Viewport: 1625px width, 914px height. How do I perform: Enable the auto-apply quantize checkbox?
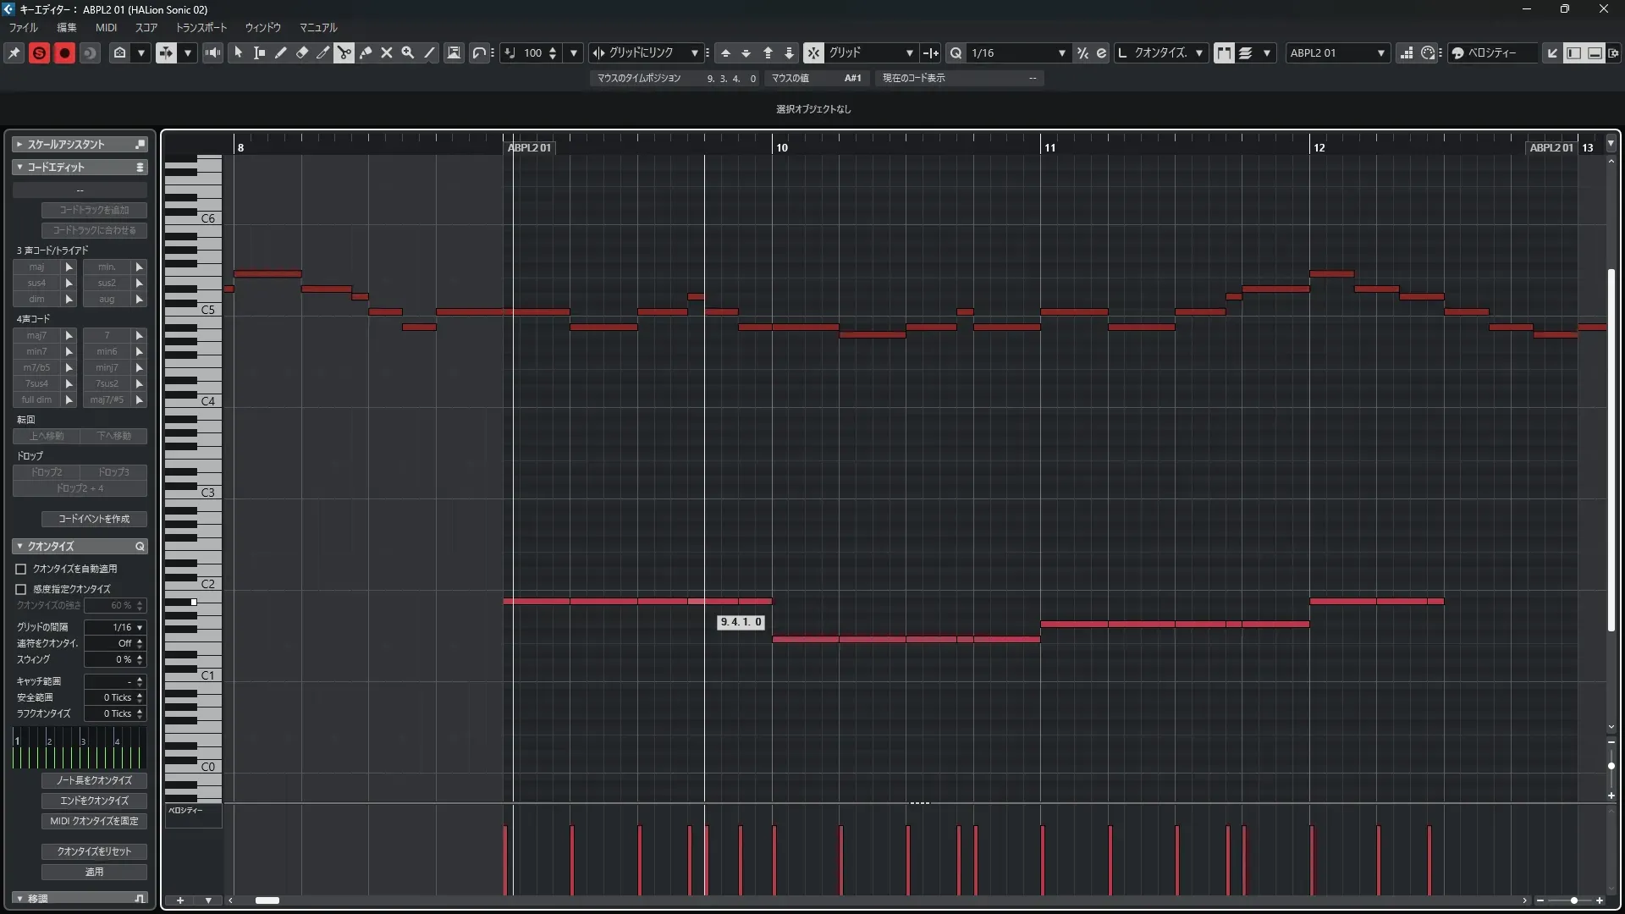tap(21, 570)
